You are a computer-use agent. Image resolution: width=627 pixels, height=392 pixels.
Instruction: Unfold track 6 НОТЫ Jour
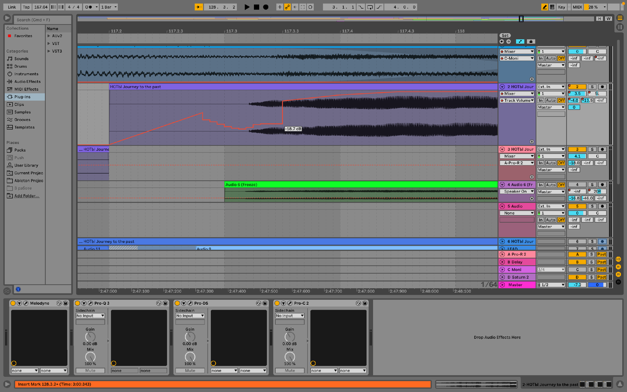[x=502, y=241]
